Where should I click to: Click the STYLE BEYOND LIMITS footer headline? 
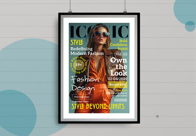tap(98, 107)
